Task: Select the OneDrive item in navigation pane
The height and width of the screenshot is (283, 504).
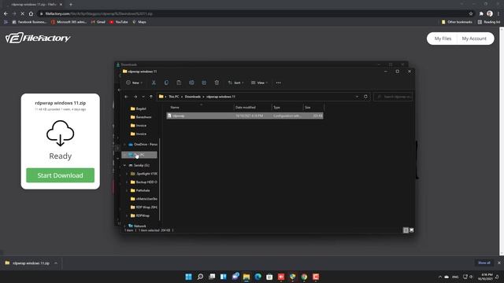Action: point(143,145)
